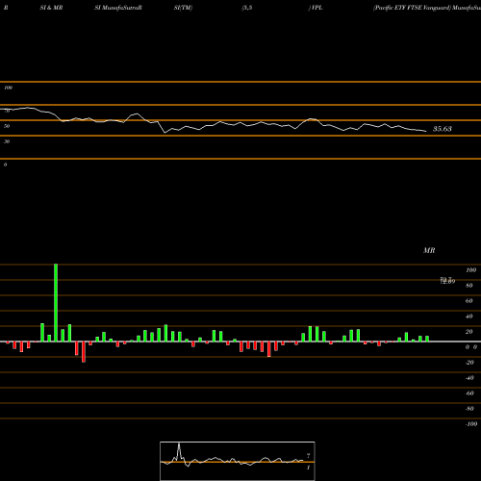
Task: Click the -60 label on MR axis
Action: [x=469, y=393]
